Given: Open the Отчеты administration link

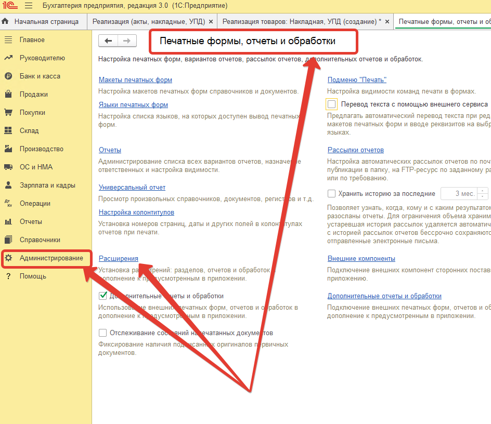Looking at the screenshot, I should pos(110,150).
